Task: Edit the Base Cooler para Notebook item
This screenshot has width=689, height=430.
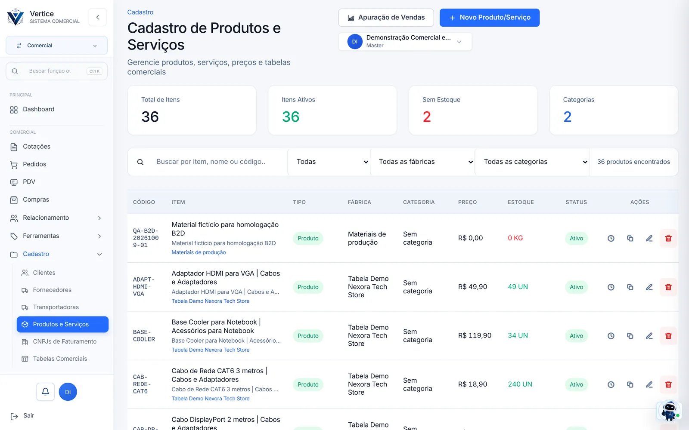Action: [649, 336]
